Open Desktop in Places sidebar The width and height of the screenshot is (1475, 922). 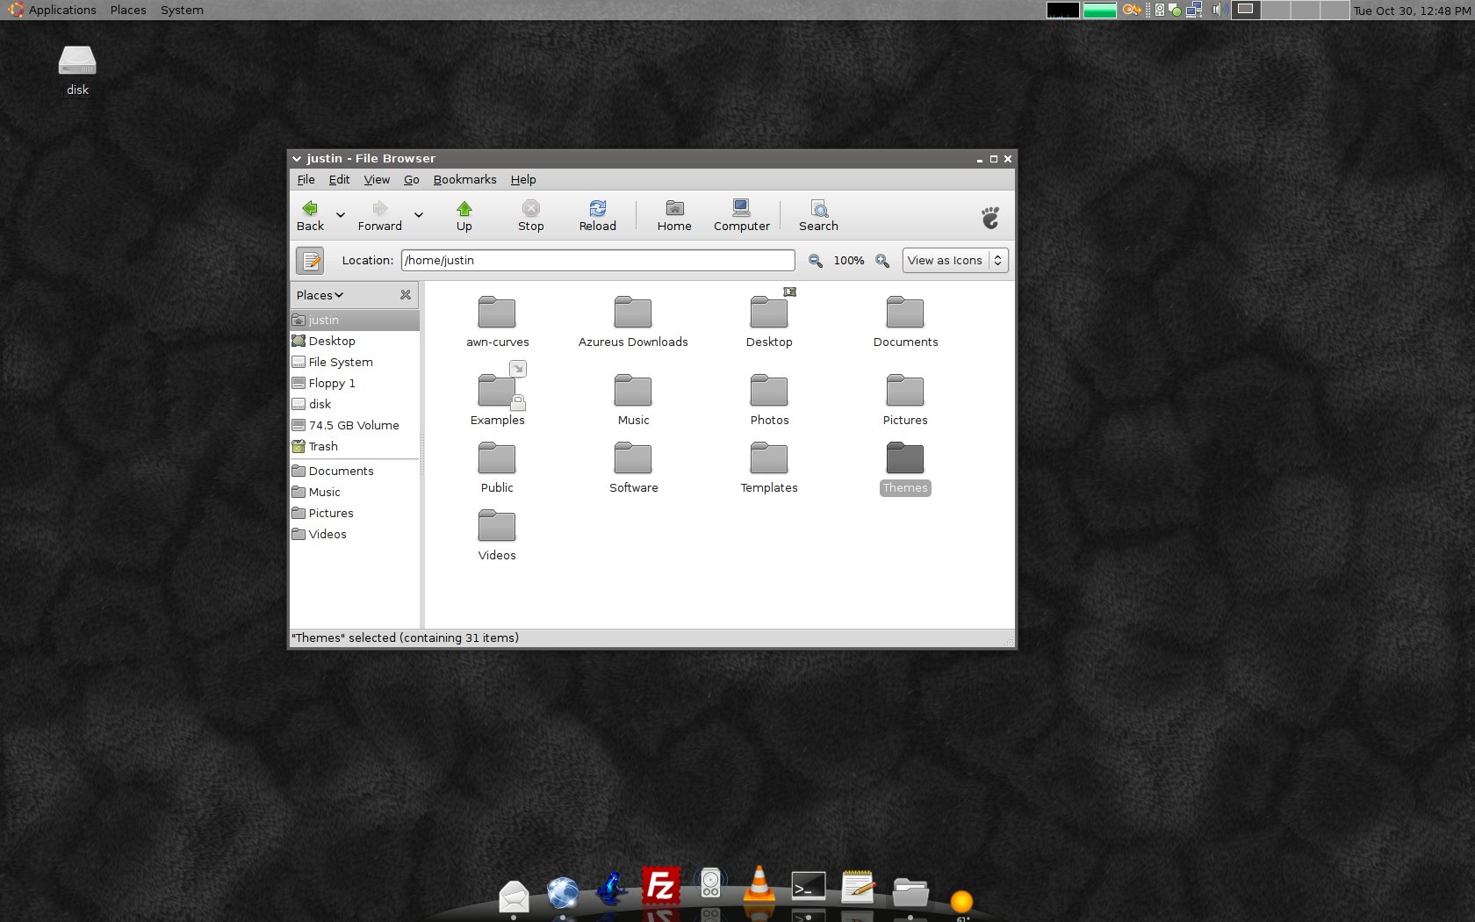click(x=355, y=342)
